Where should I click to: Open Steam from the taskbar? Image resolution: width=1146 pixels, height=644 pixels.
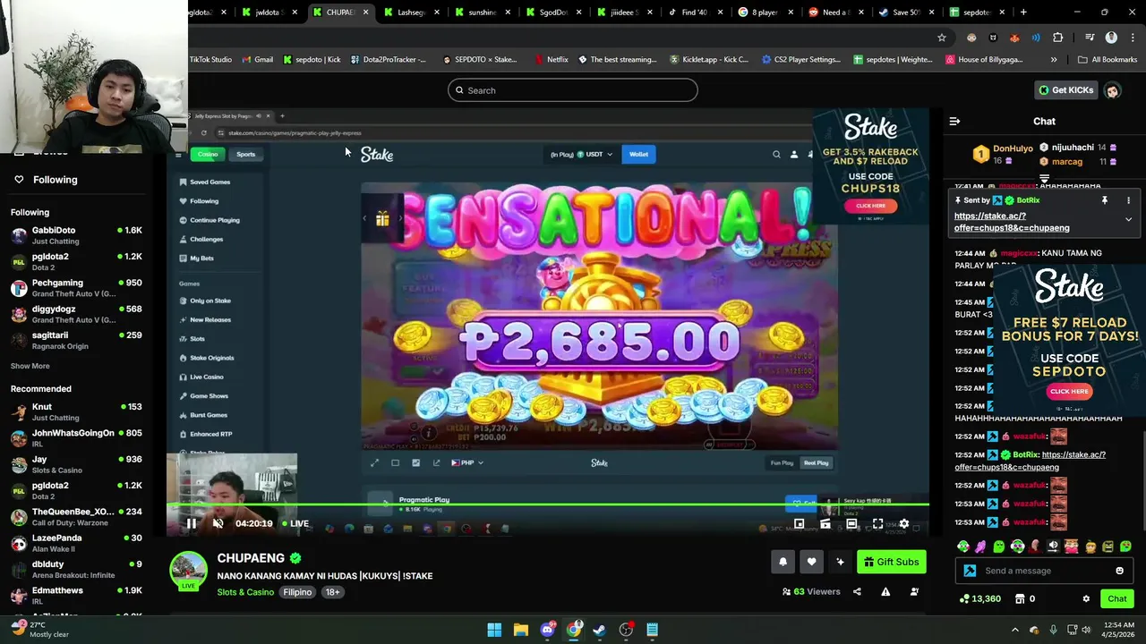coord(600,630)
